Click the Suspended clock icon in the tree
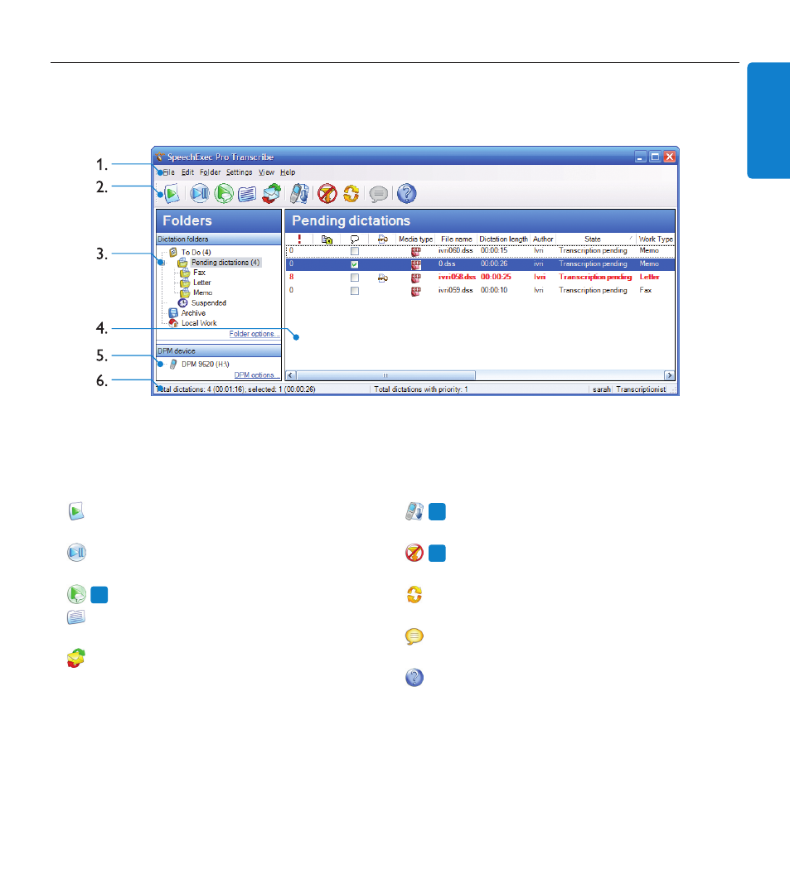The height and width of the screenshot is (880, 790). [182, 303]
